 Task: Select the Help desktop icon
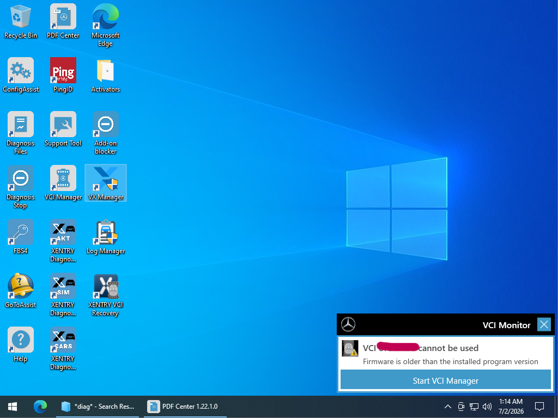20,345
